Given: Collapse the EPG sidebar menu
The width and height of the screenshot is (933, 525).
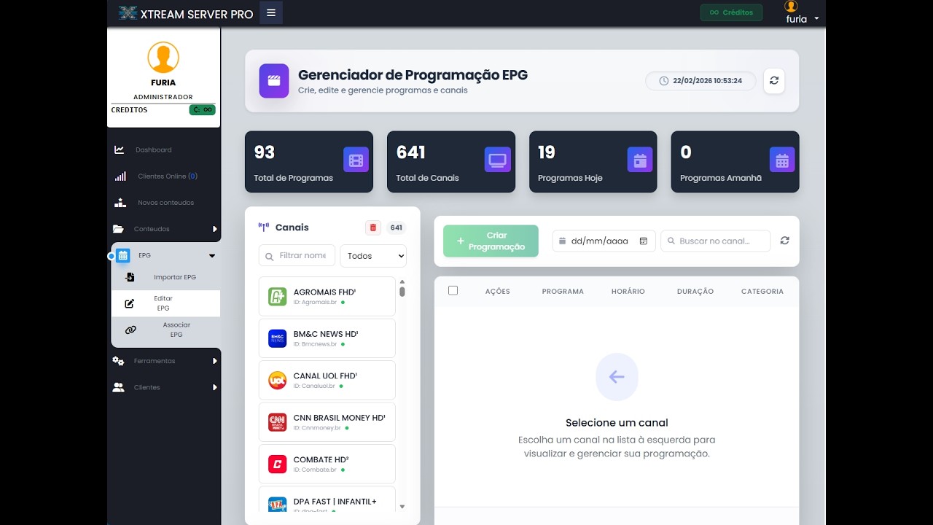Looking at the screenshot, I should [165, 255].
